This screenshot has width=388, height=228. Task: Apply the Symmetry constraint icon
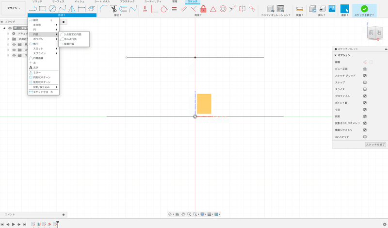[242, 9]
